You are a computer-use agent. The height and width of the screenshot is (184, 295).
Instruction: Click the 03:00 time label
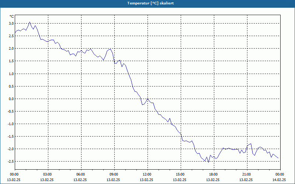pyautogui.click(x=48, y=174)
